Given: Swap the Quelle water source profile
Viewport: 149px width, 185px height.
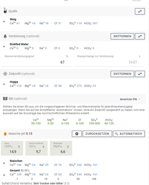Looking at the screenshot, I should pyautogui.click(x=140, y=11).
